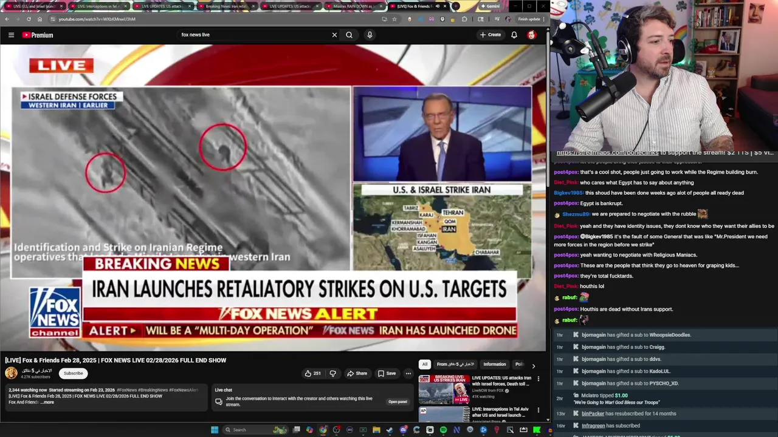
Task: Save the video to a playlist
Action: click(x=387, y=373)
